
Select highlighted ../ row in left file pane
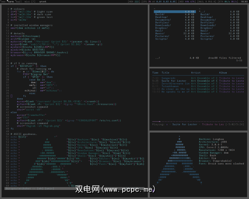click(174, 12)
